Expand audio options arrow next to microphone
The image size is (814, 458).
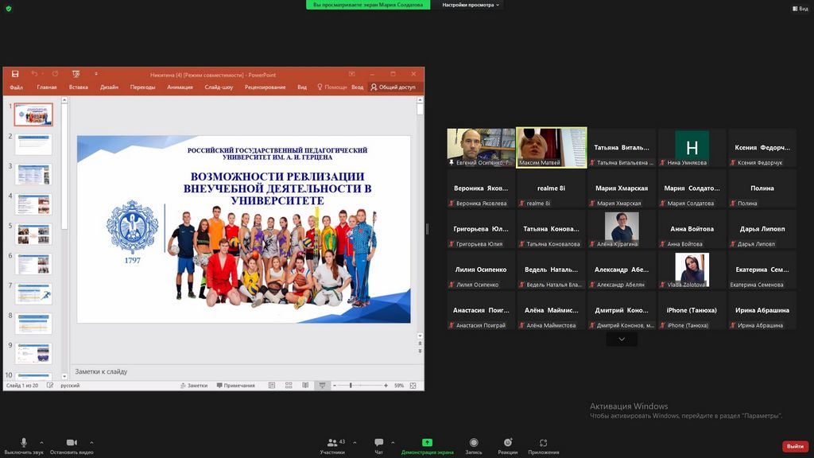coord(41,442)
